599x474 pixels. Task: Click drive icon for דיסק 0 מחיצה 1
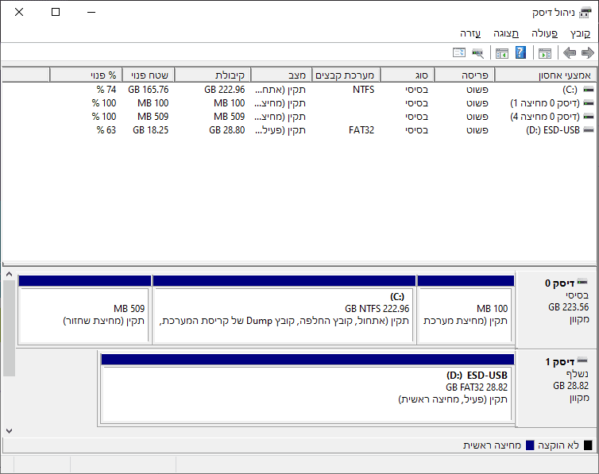[589, 103]
